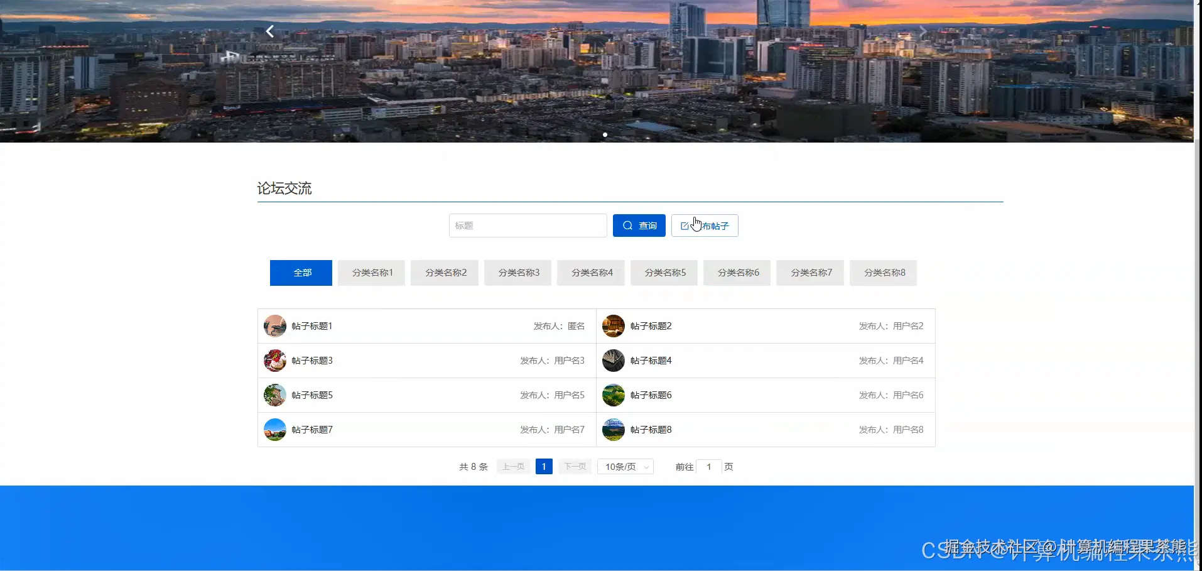Click the magnifier icon on the 查询 button
Image resolution: width=1202 pixels, height=571 pixels.
click(x=627, y=225)
